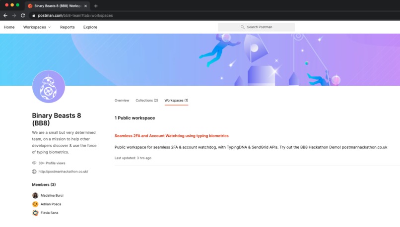
Task: Close the Binary Beasts 8 browser tab
Action: tap(85, 6)
